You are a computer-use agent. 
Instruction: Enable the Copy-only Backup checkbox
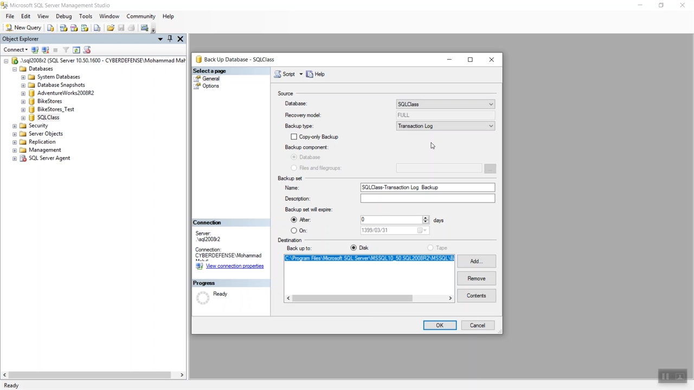[x=294, y=137]
